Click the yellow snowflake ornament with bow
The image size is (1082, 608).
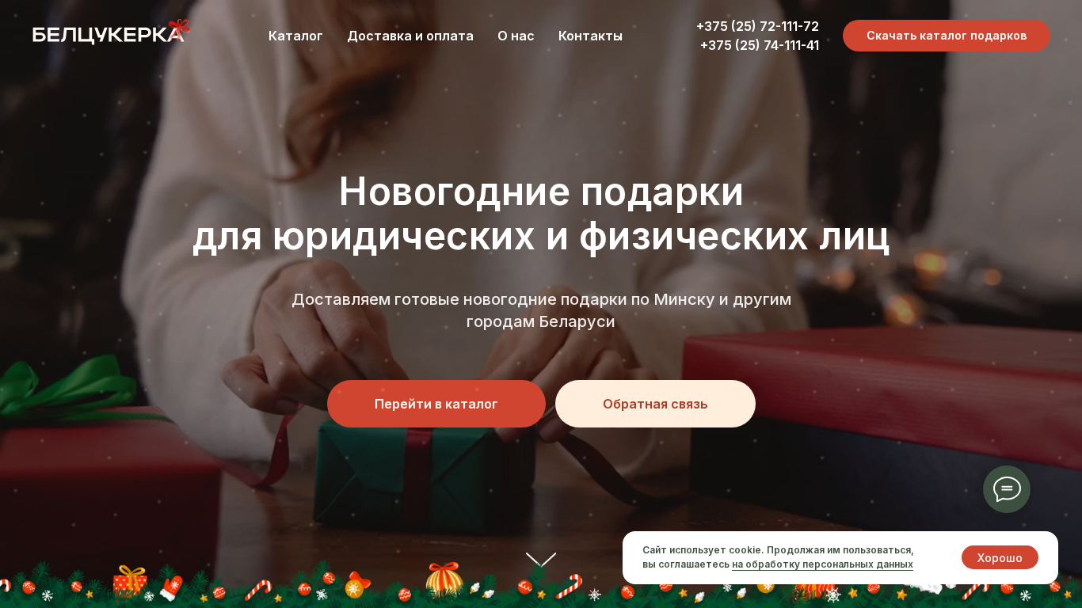356,584
